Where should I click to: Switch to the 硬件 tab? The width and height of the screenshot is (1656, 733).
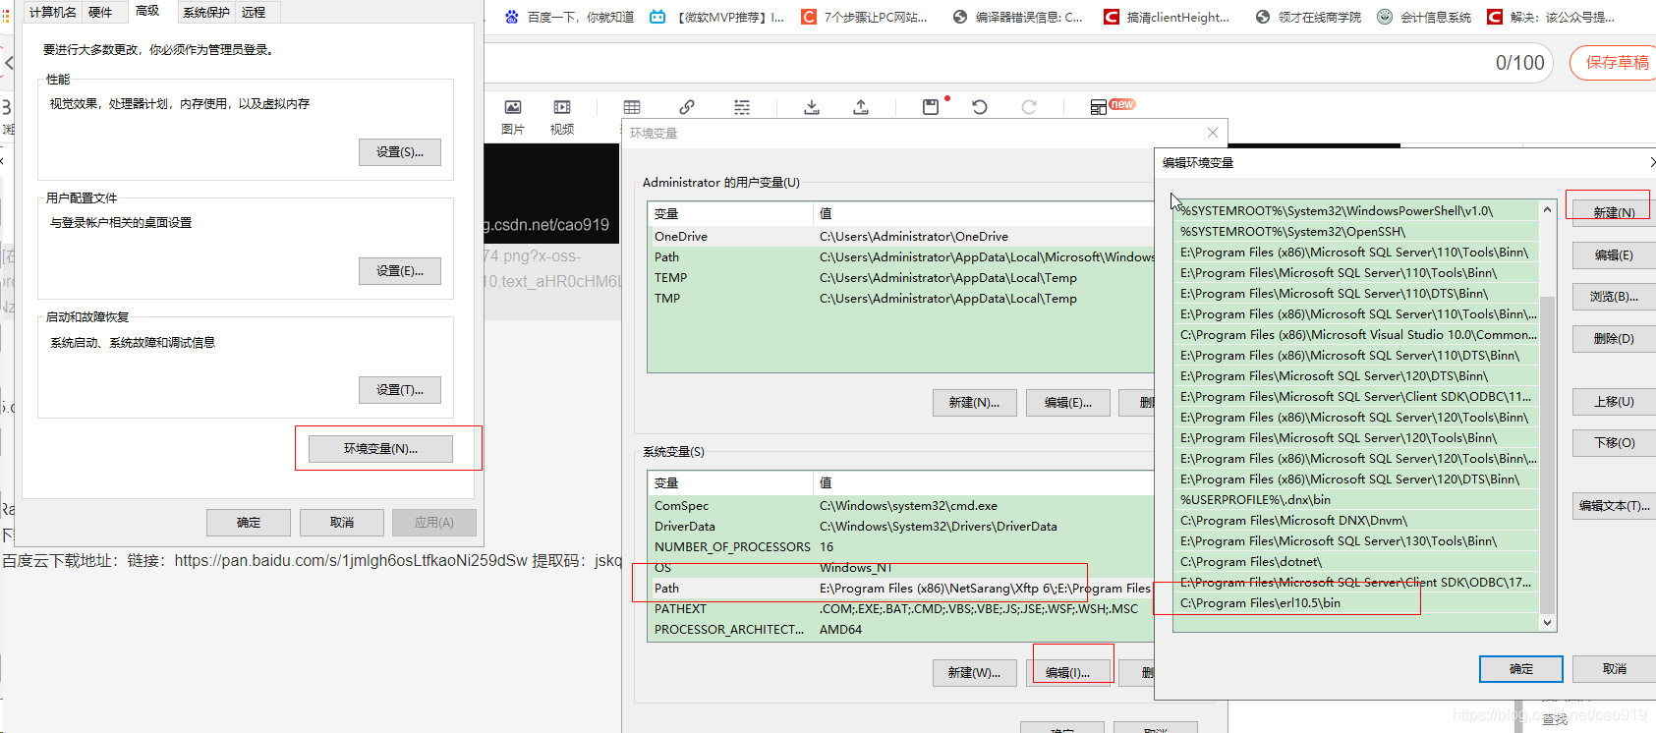click(100, 12)
